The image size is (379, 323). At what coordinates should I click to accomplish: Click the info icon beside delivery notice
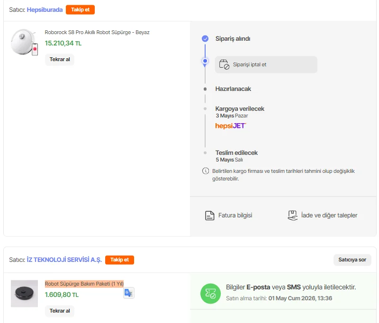(206, 171)
